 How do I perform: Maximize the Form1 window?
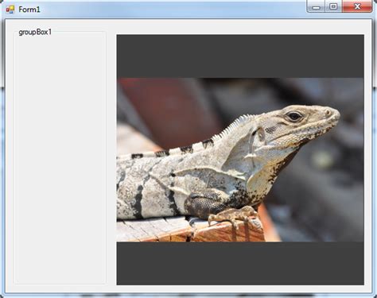click(333, 7)
